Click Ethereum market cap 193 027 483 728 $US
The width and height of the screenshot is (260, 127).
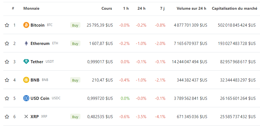tap(237, 44)
